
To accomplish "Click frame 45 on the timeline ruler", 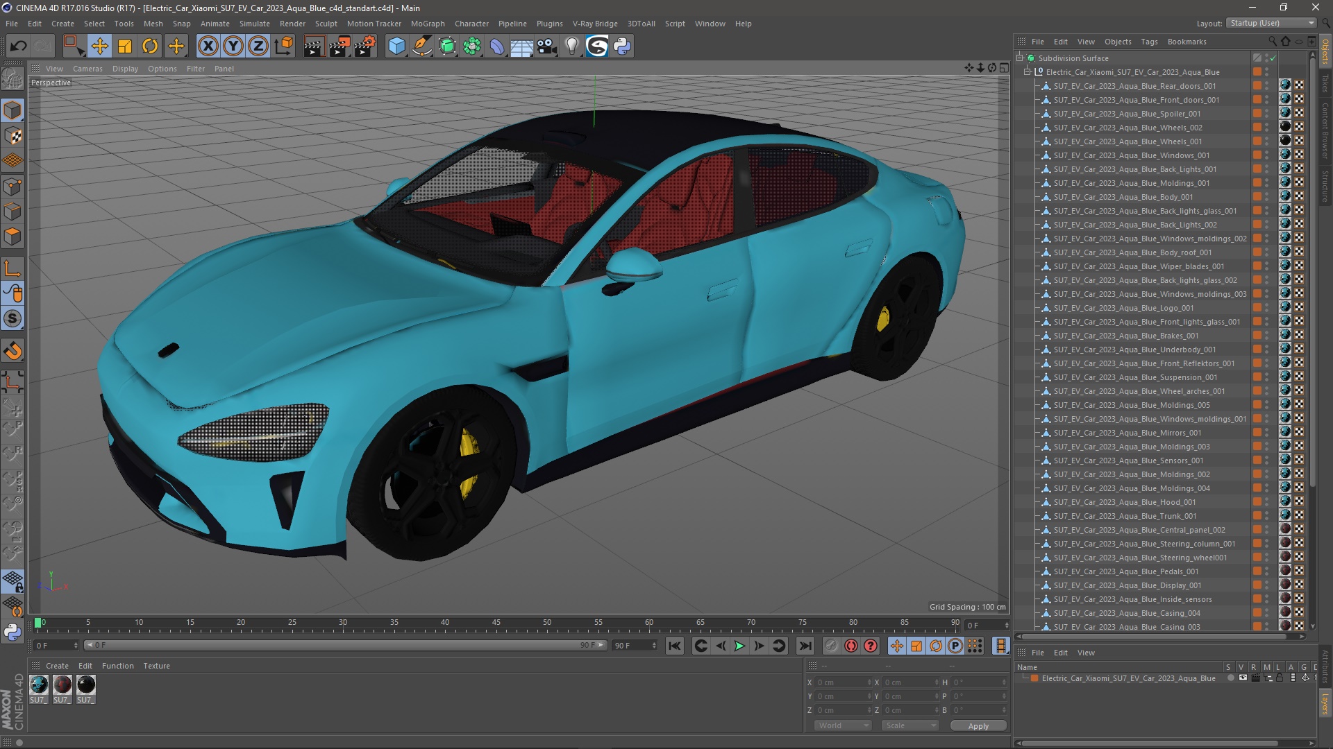I will click(496, 623).
